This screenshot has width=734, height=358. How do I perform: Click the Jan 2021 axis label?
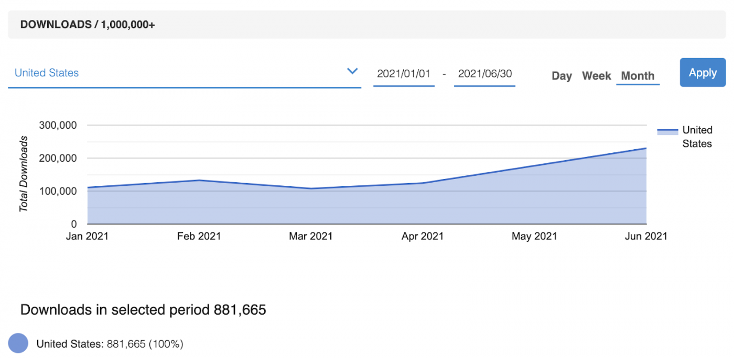pos(87,236)
